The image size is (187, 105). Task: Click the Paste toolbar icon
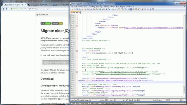click(x=97, y=9)
